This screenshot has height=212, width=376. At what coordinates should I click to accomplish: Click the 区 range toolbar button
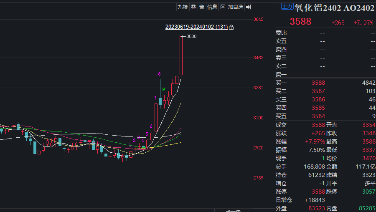click(223, 7)
